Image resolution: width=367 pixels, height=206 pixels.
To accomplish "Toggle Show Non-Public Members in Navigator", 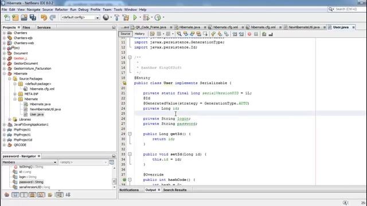I will click(33, 195).
